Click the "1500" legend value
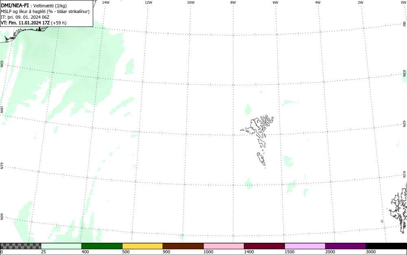This screenshot has height=255, width=407. 290,252
